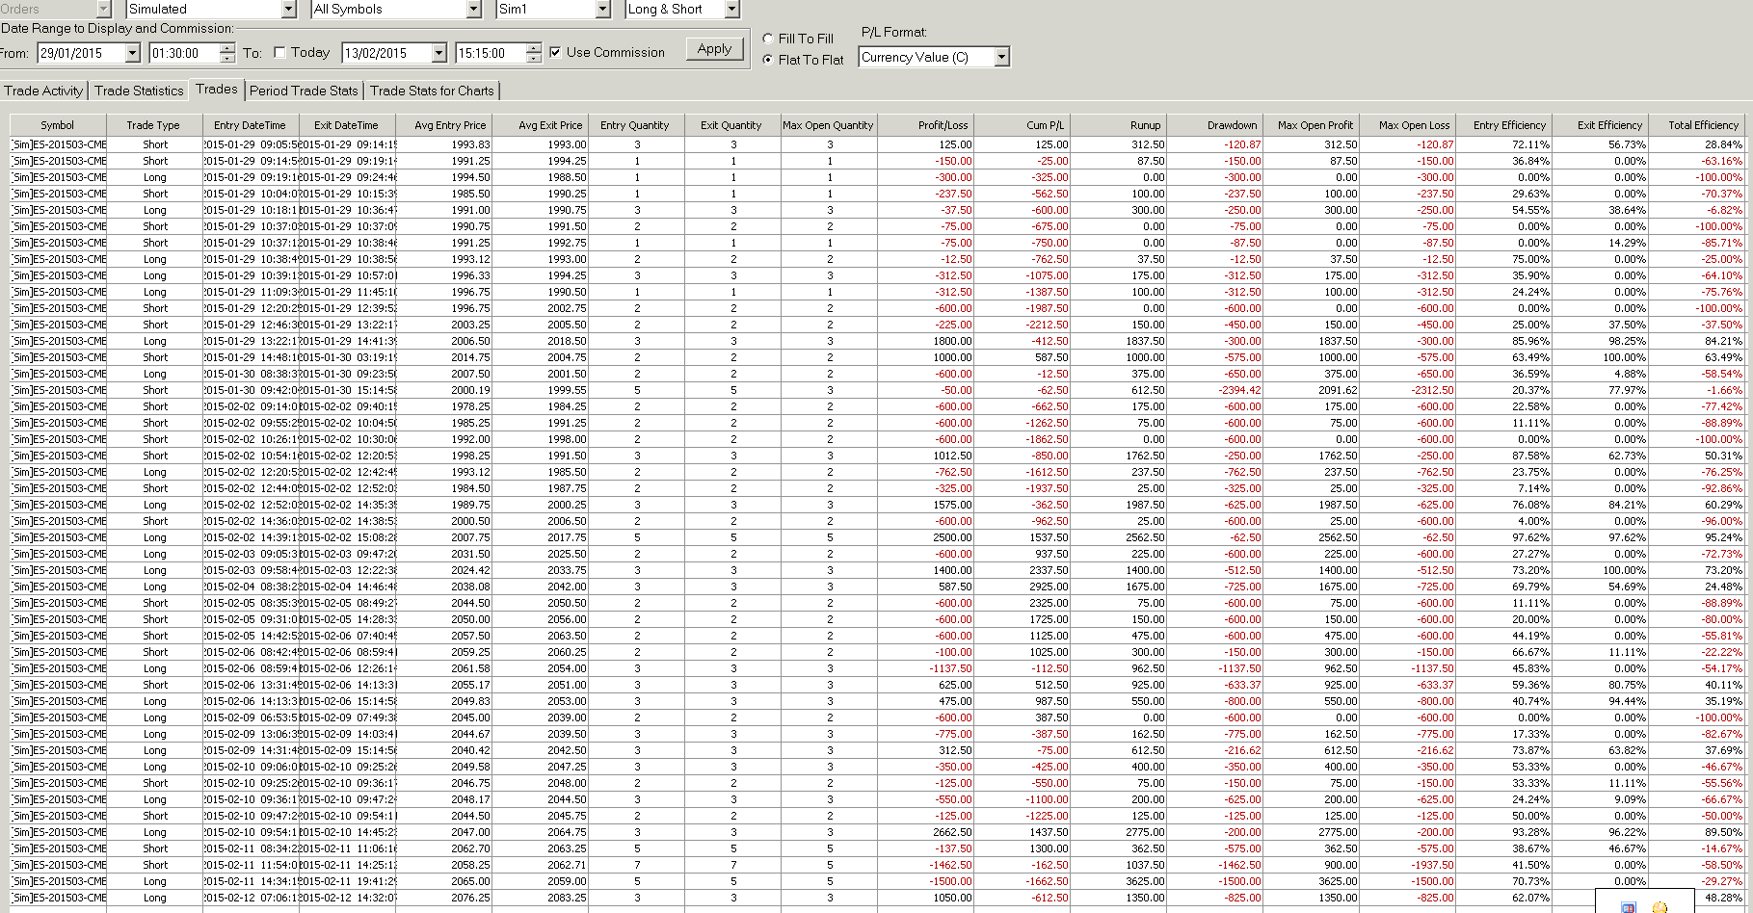Select the Max Open Profit cell 2091.62
The width and height of the screenshot is (1753, 913).
pyautogui.click(x=1311, y=390)
